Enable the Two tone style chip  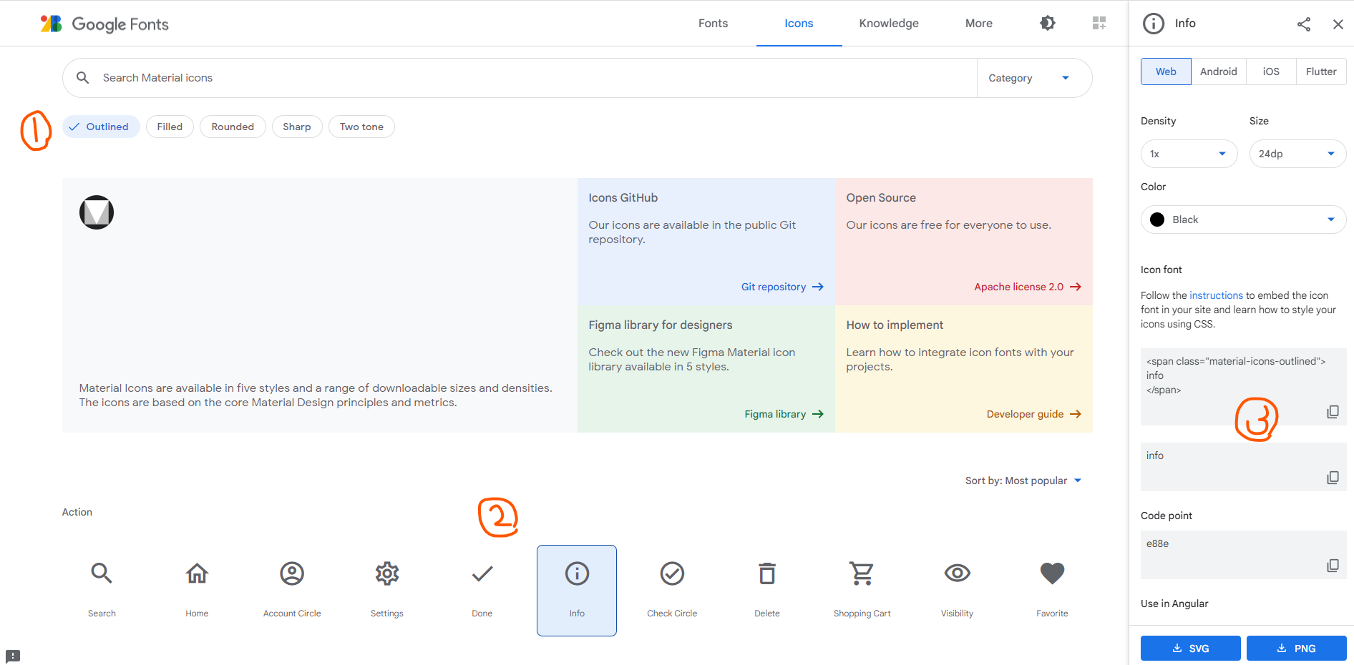tap(361, 127)
